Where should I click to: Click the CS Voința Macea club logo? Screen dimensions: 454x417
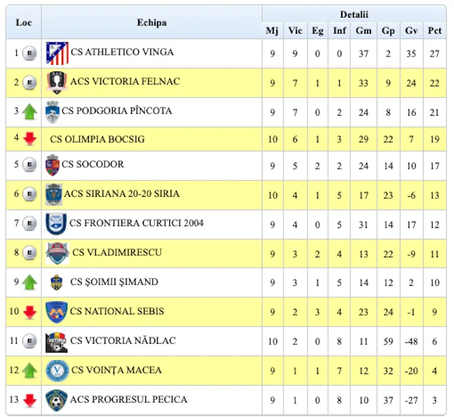tap(56, 370)
